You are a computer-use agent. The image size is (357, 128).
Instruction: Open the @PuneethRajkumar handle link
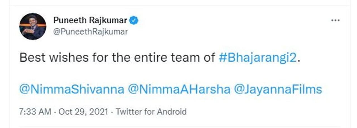tap(90, 32)
